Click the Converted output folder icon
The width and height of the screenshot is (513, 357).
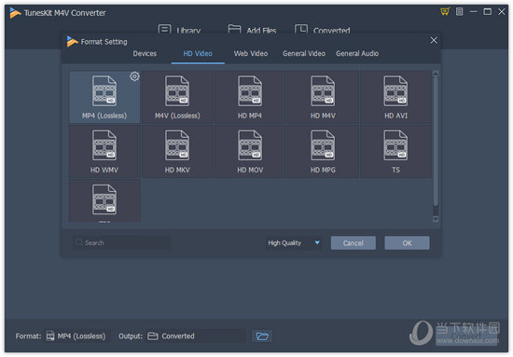pyautogui.click(x=153, y=336)
